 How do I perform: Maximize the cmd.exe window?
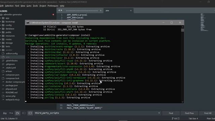172,23
